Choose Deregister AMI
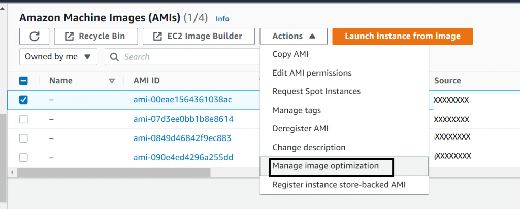Screen dimensions: 520x209 (x=344, y=128)
